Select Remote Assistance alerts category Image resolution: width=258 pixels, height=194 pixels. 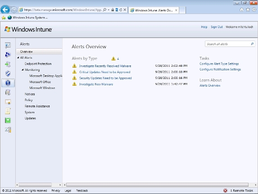coord(37,106)
